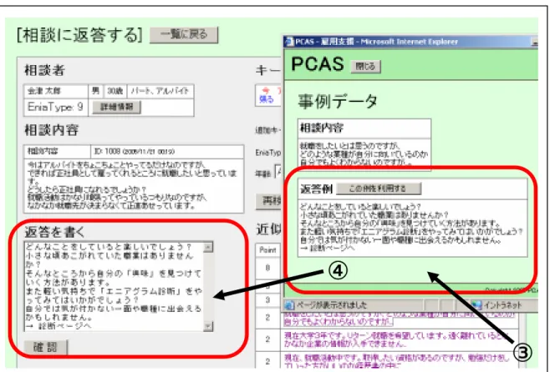
Task: Click the up arrow of reply box scrollbar
Action: click(208, 247)
